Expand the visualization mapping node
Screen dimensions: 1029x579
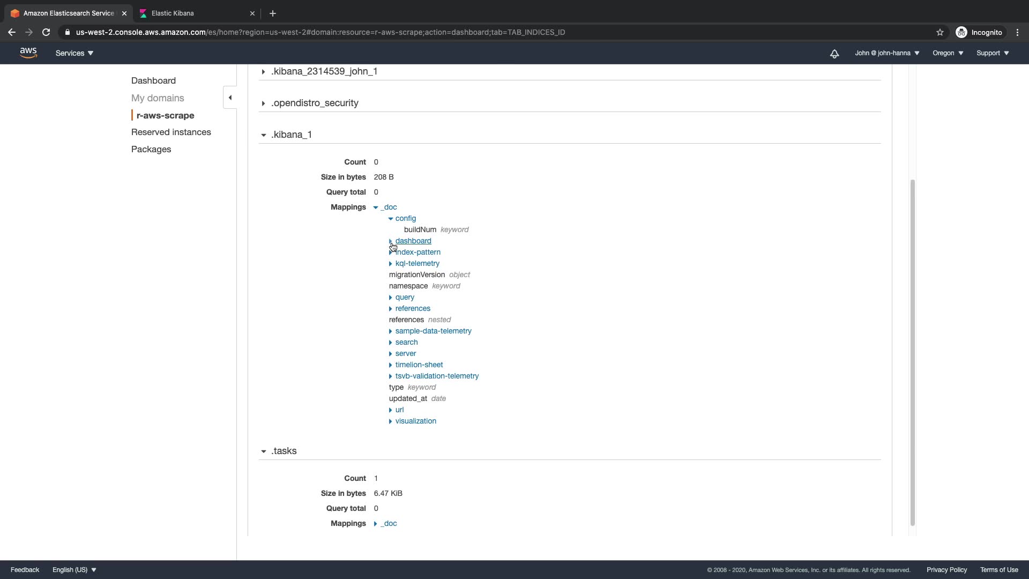click(x=391, y=421)
